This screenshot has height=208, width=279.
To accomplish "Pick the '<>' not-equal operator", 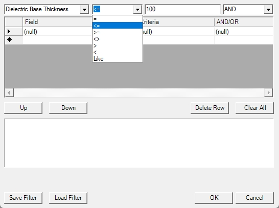I will coord(118,39).
